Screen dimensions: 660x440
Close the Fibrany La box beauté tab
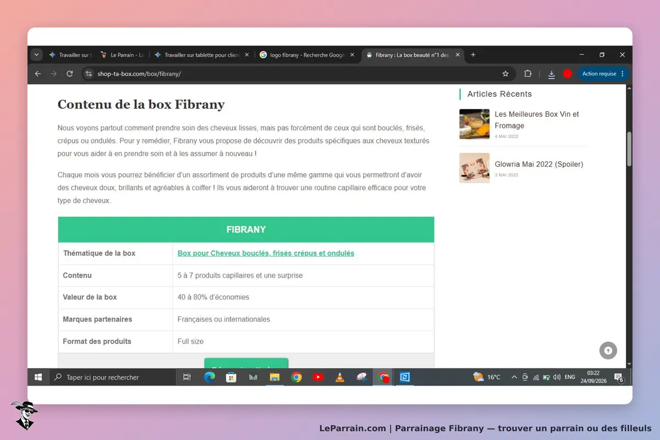point(458,55)
